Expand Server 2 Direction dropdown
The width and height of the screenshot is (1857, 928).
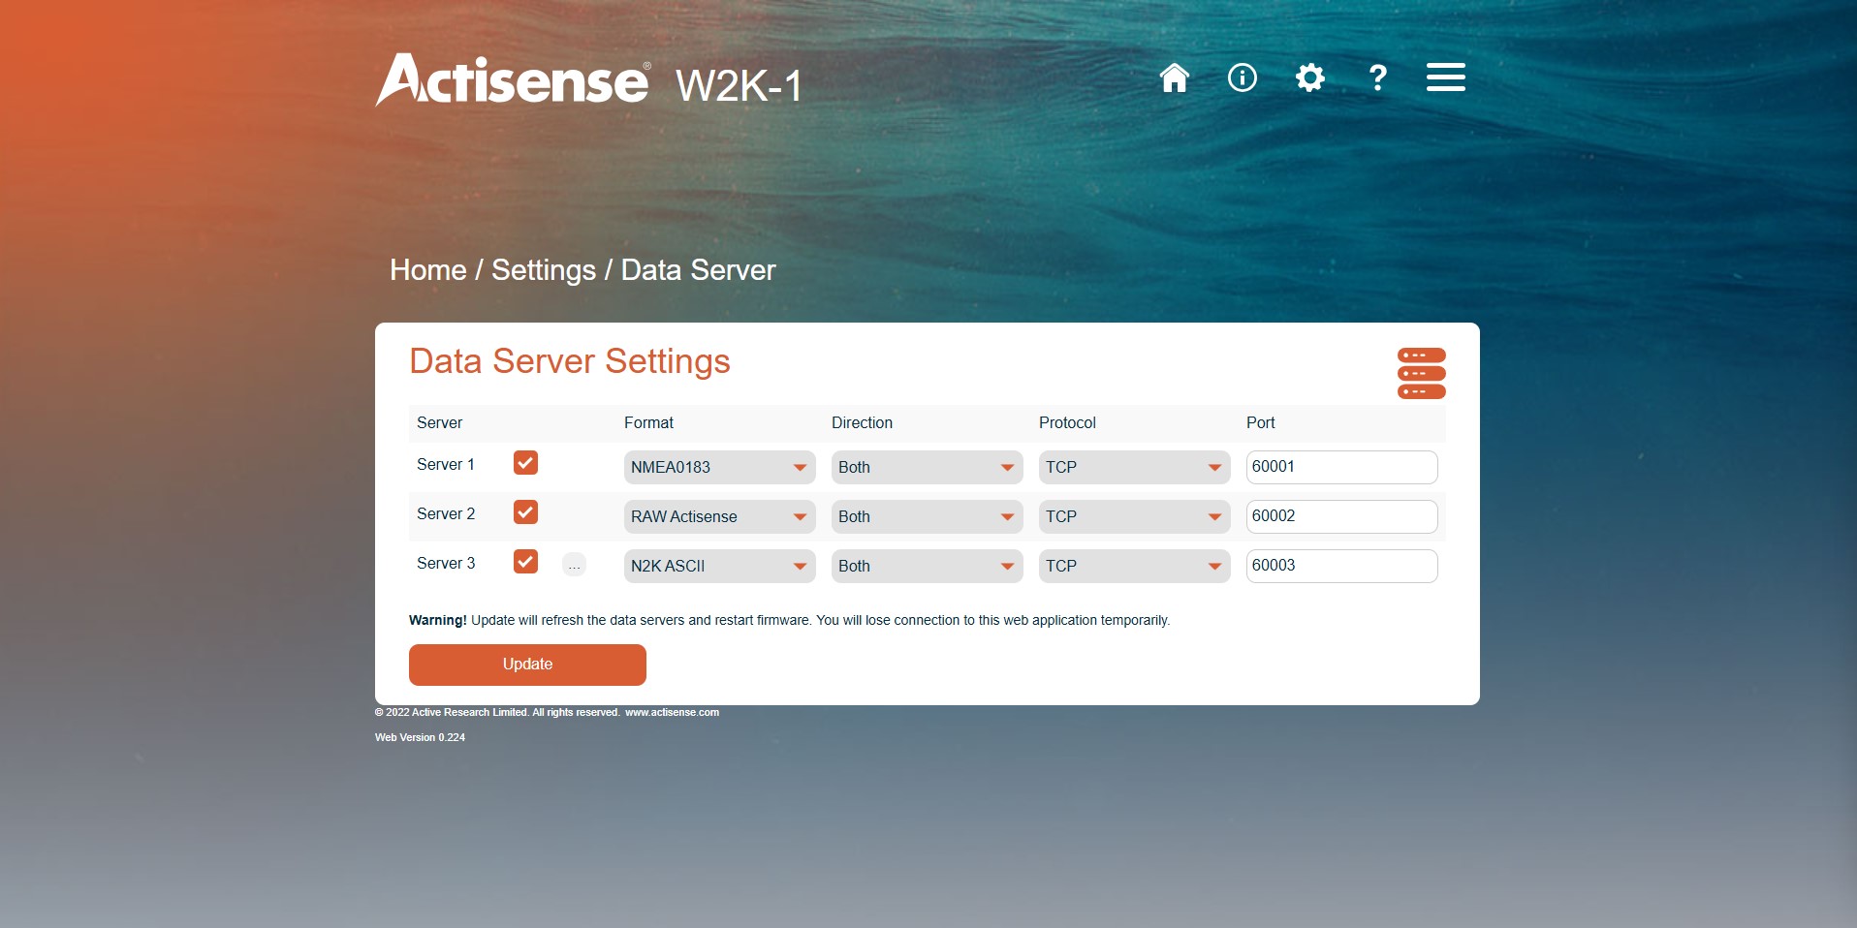[927, 516]
